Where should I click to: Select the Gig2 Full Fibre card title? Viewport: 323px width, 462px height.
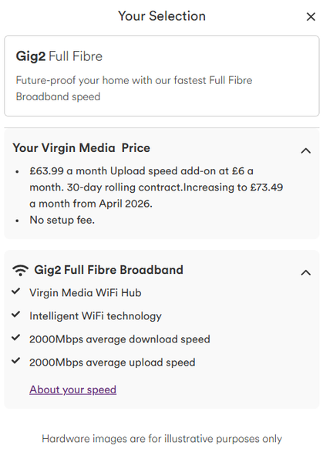pyautogui.click(x=59, y=56)
